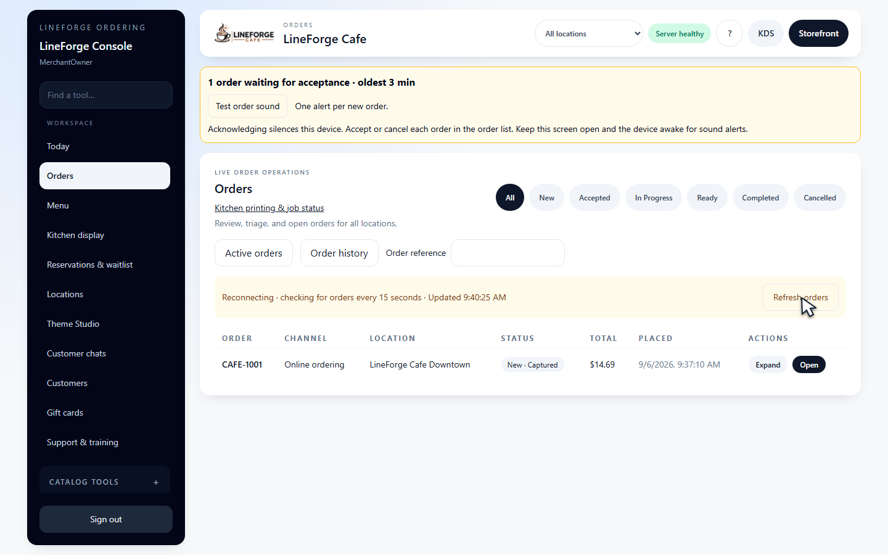Viewport: 888px width, 555px height.
Task: Click the LineForge Cafe logo
Action: pos(244,33)
